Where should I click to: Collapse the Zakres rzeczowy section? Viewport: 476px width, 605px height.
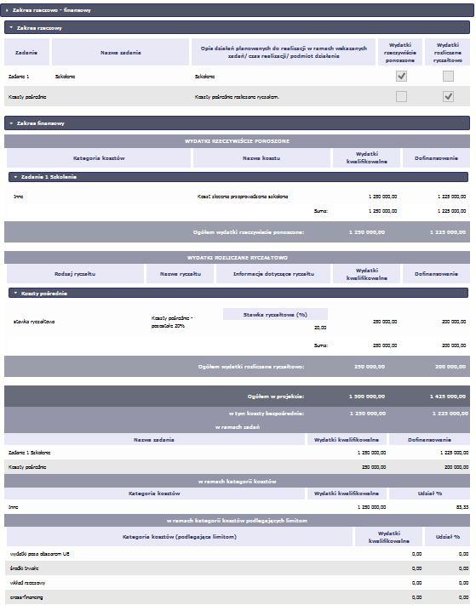(x=237, y=28)
